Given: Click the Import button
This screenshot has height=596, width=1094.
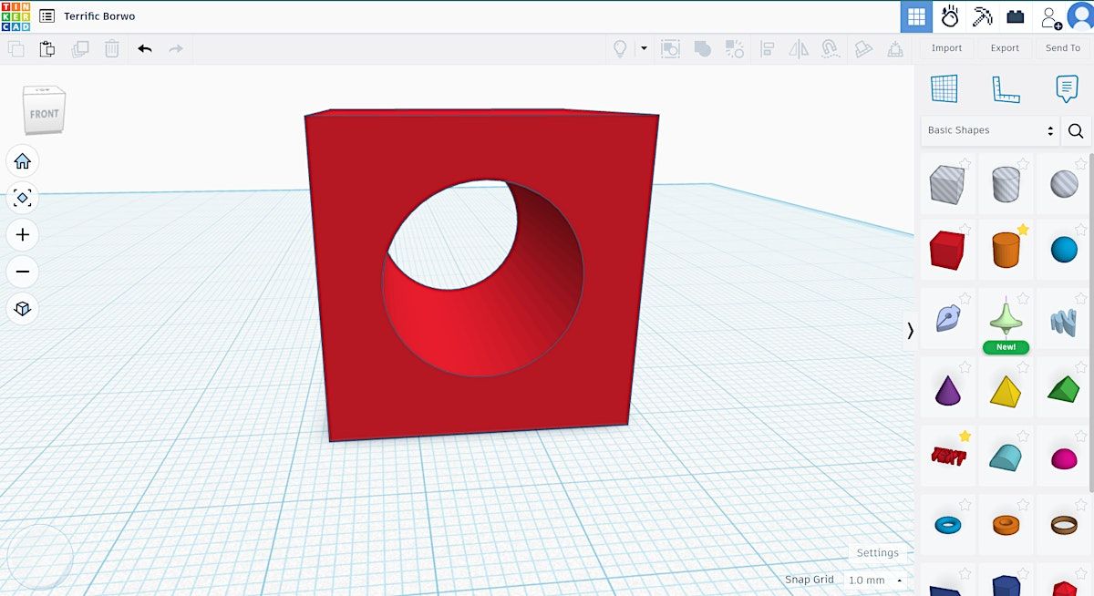Looking at the screenshot, I should point(946,48).
